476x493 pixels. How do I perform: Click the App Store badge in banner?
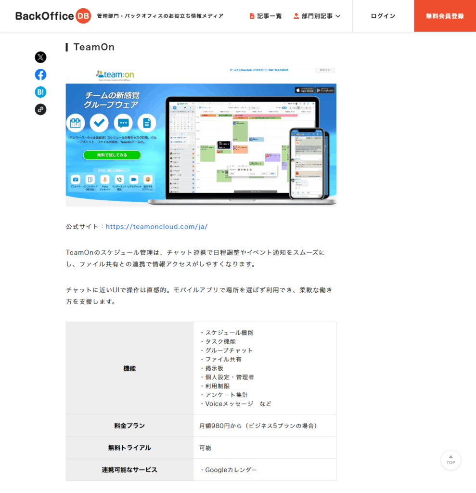point(305,90)
